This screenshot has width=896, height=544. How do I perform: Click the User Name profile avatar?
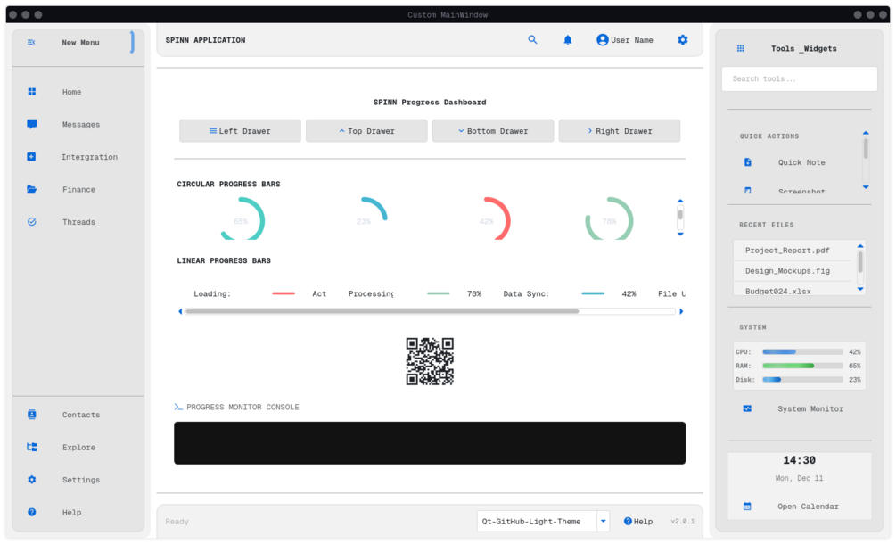point(603,40)
